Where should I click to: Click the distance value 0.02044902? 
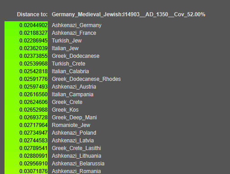[33, 25]
